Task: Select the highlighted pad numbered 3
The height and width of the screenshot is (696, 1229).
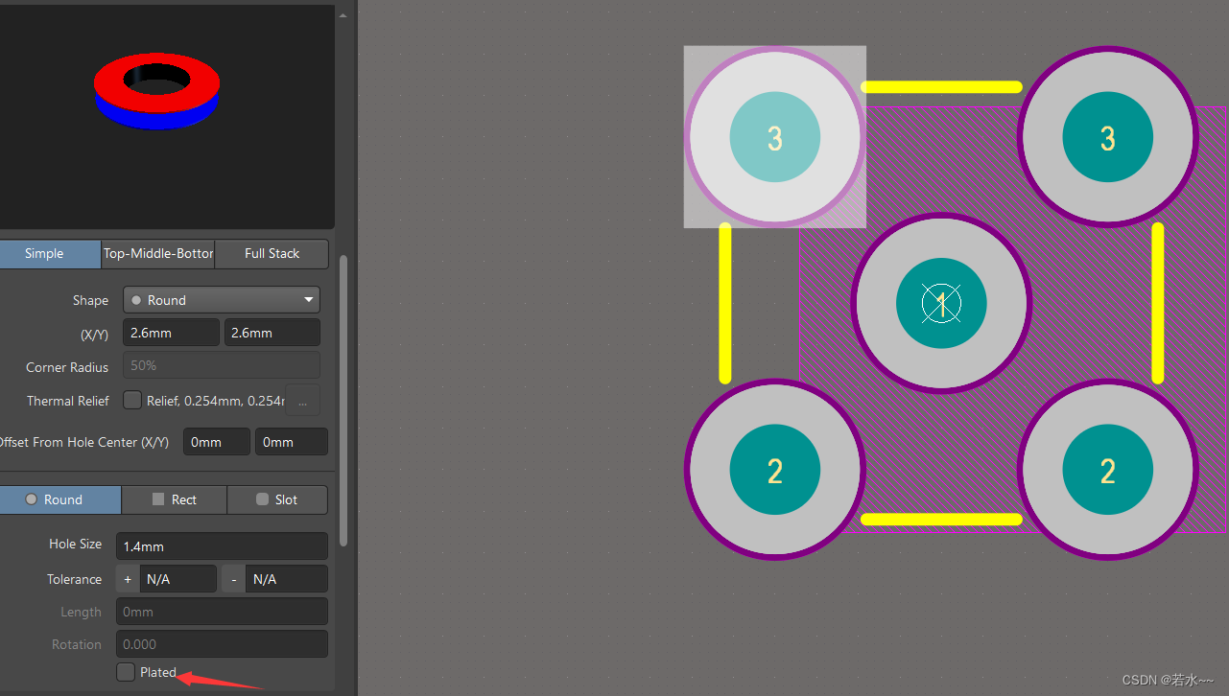Action: (774, 137)
